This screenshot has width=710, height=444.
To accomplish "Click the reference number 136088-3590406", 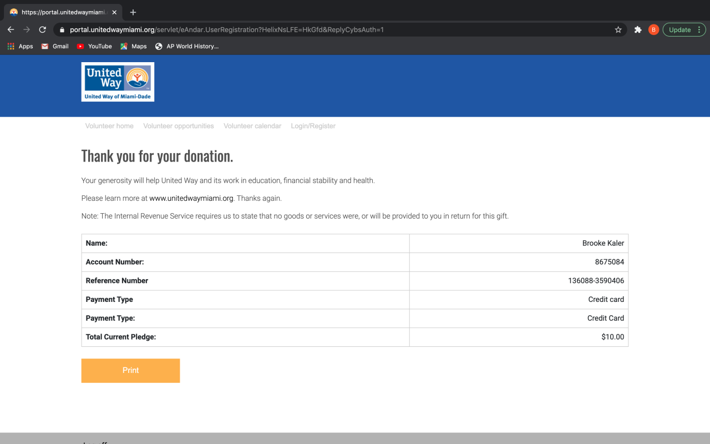I will point(596,281).
